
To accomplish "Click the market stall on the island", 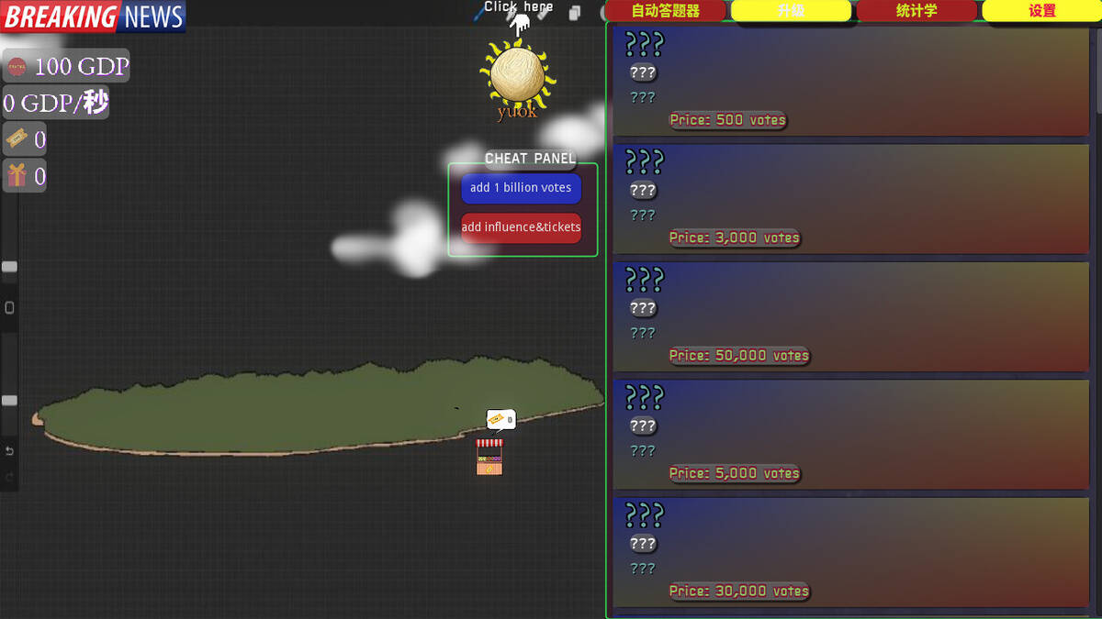I will point(489,457).
